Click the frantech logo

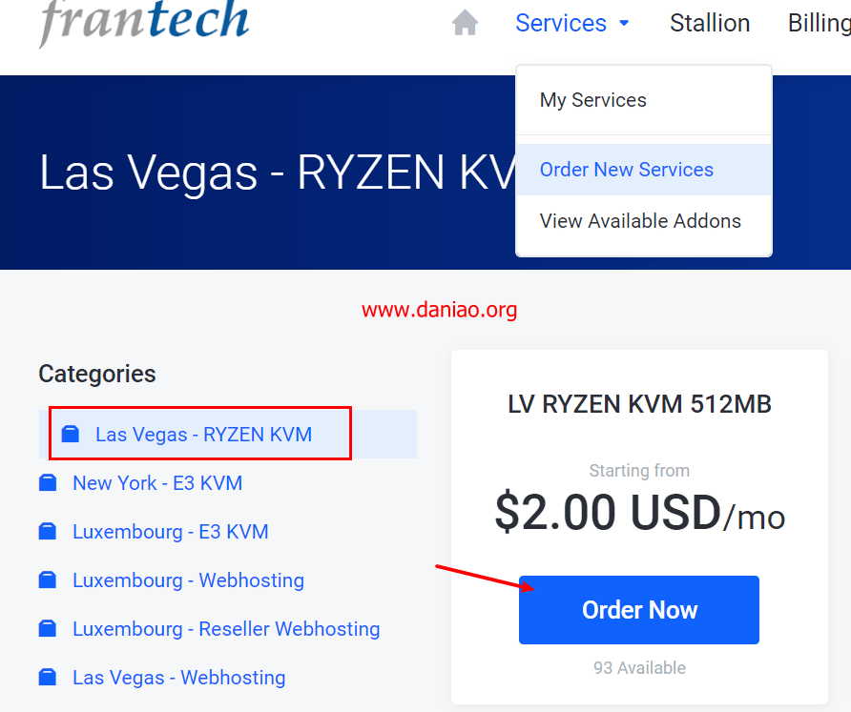(x=144, y=21)
